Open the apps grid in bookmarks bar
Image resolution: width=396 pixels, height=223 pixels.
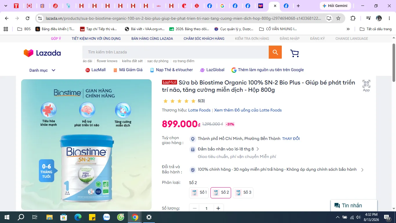6,29
